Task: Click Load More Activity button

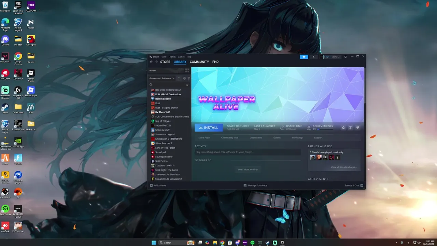Action: pyautogui.click(x=248, y=169)
